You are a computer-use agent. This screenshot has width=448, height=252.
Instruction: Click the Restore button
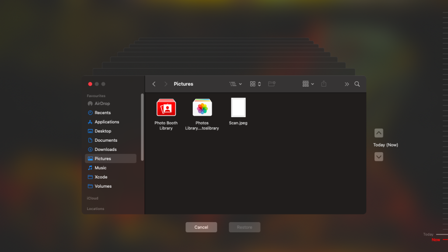[x=245, y=227]
